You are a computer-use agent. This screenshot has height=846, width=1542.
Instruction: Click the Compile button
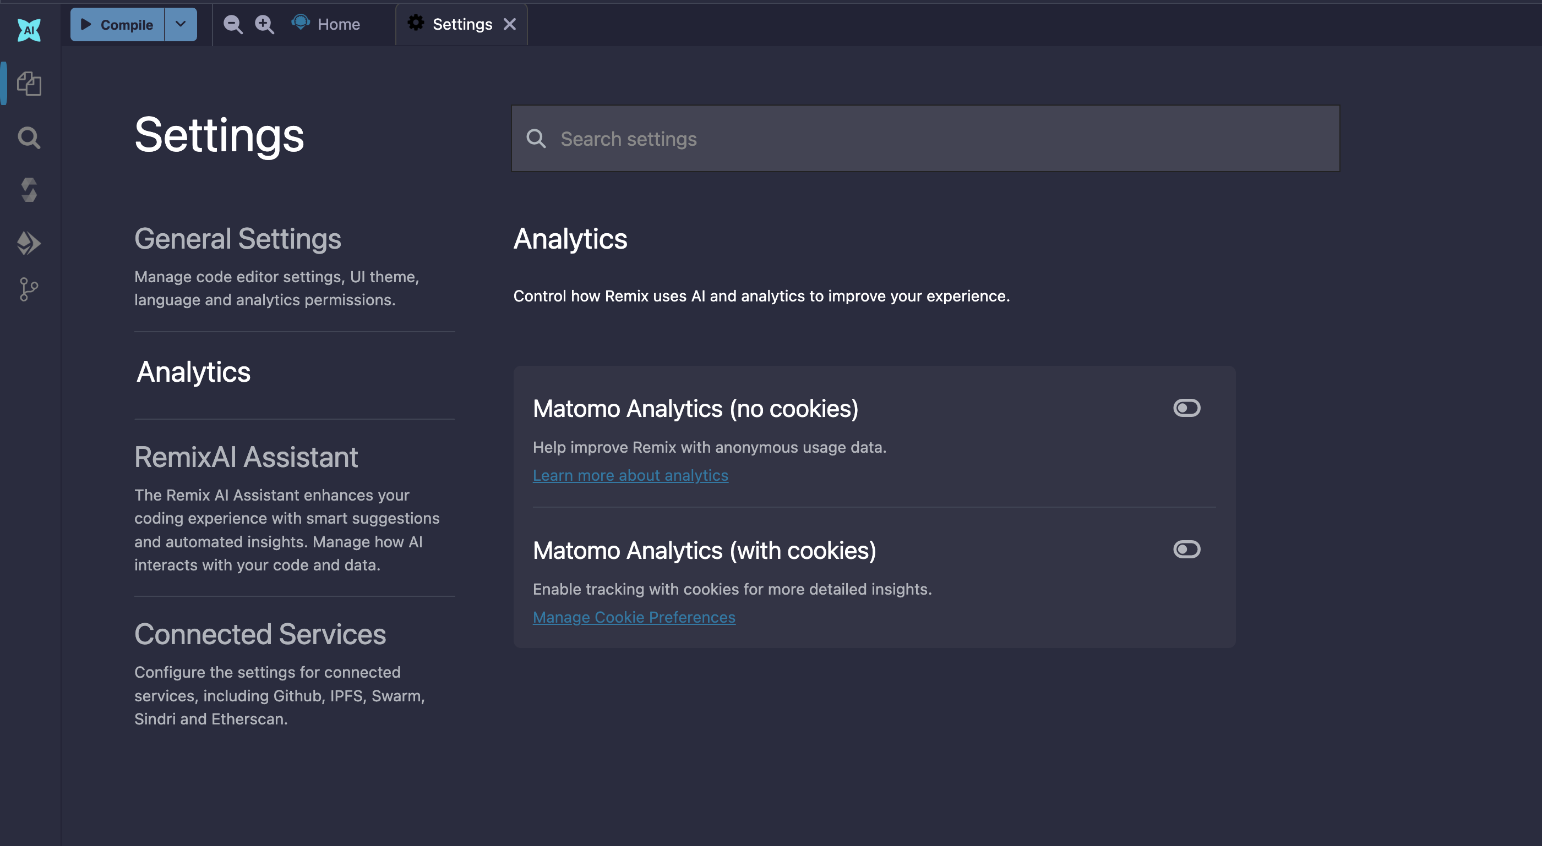pos(117,25)
